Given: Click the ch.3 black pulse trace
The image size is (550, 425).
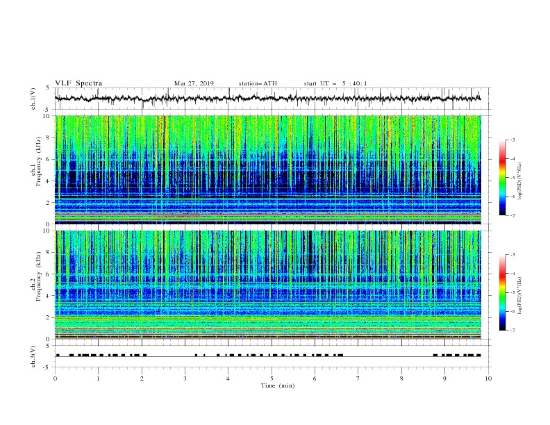Looking at the screenshot, I should [x=267, y=356].
